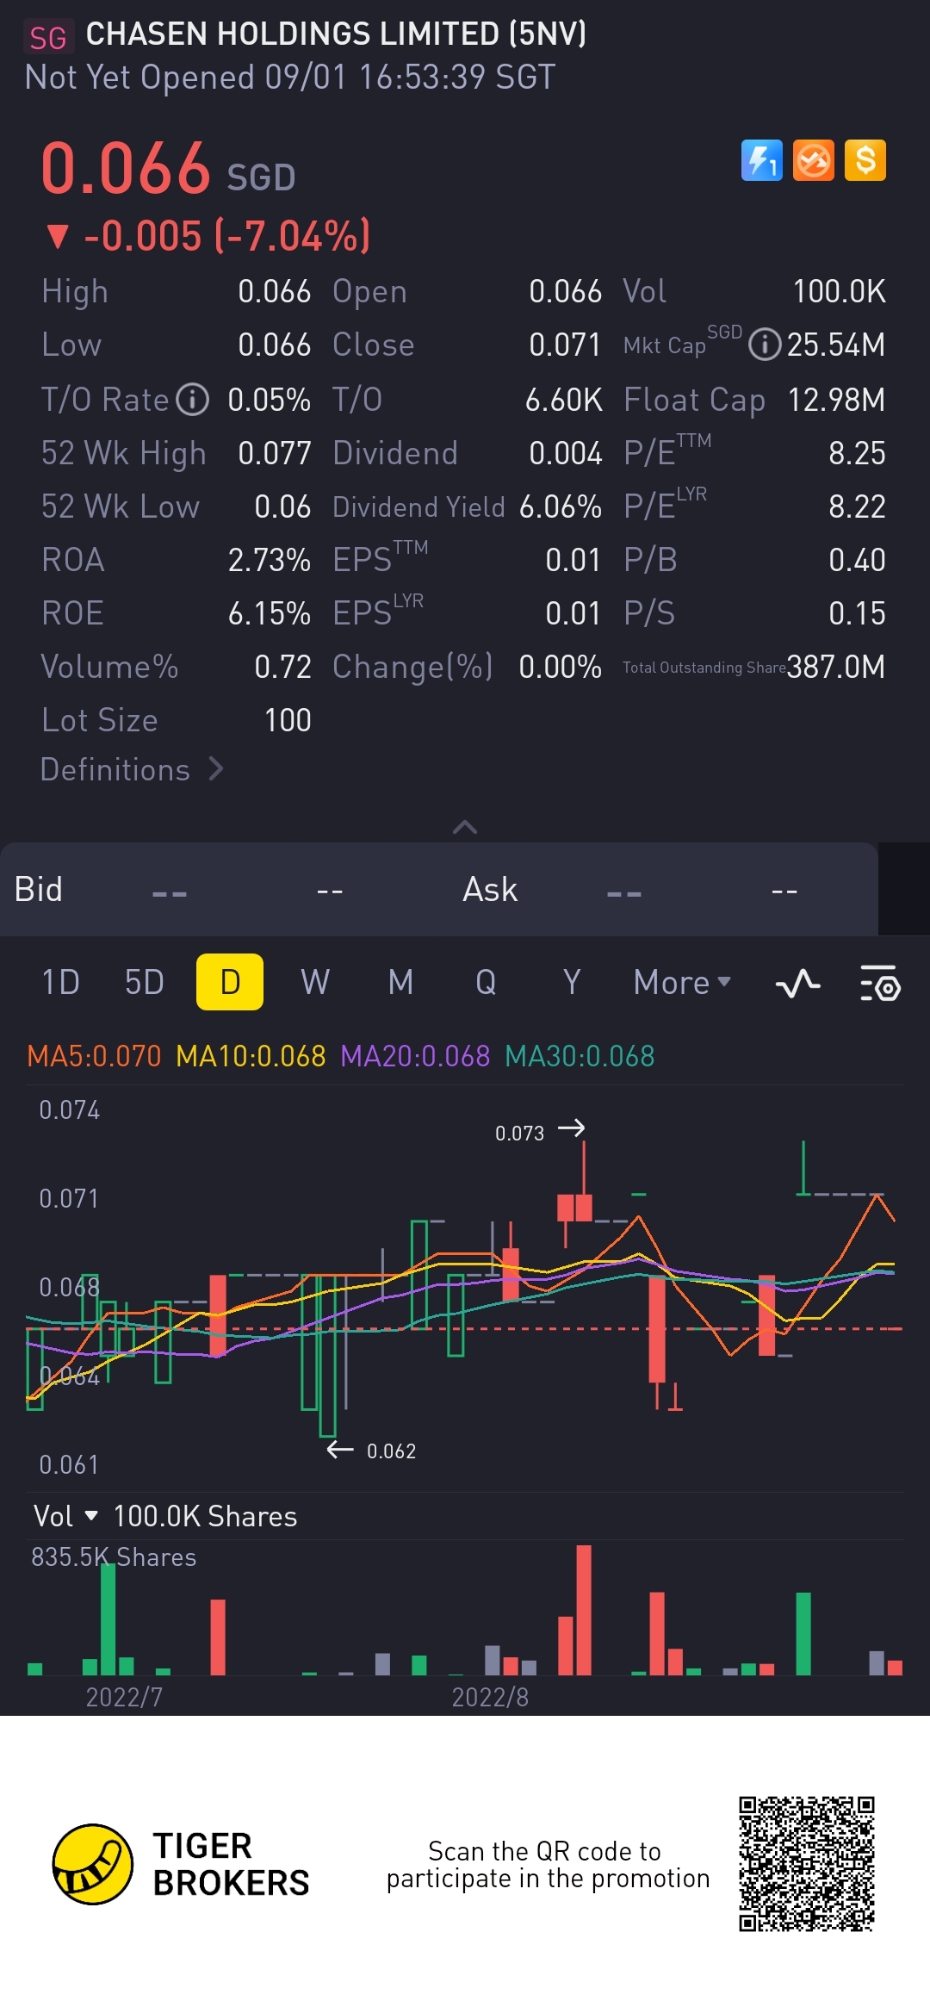
Task: Open the T/O Rate info icon
Action: 193,400
